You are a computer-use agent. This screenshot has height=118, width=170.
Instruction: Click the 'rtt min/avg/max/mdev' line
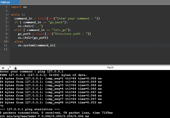[x=44, y=116]
